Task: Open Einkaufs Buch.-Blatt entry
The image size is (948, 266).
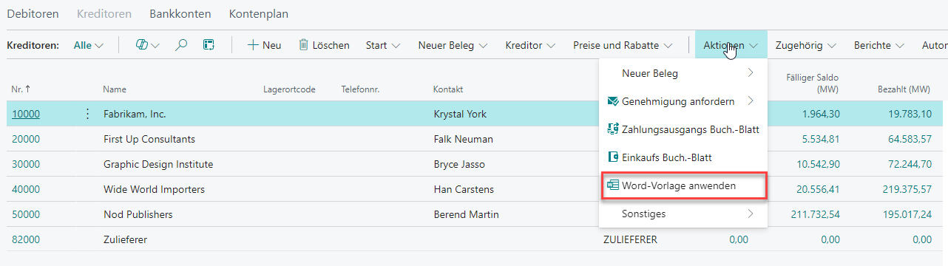Action: coord(683,157)
